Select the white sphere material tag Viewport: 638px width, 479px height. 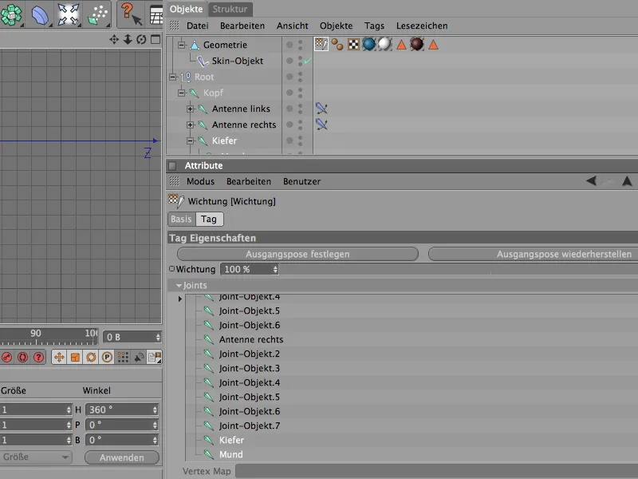385,44
